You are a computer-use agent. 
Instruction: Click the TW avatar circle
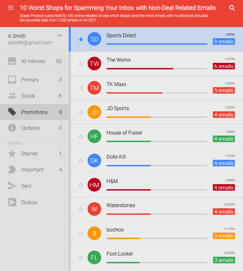94,64
